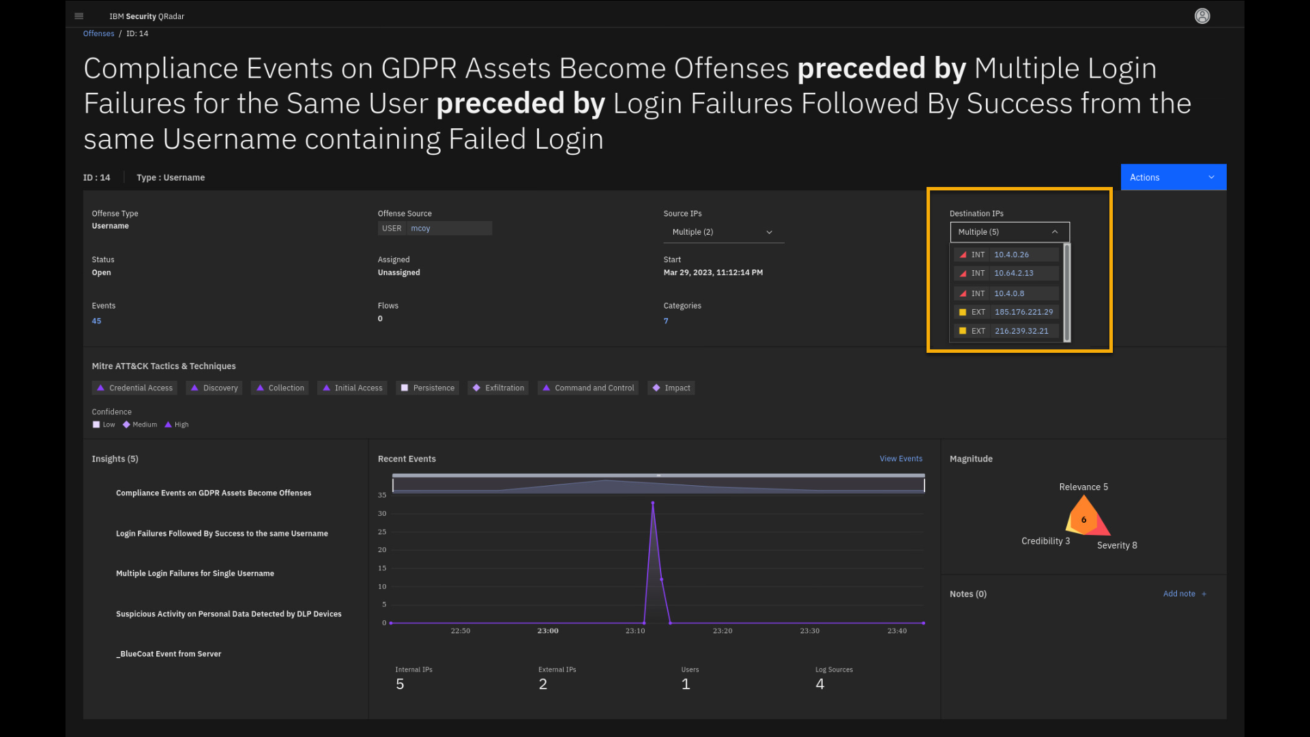
Task: Click the user profile avatar icon
Action: (x=1202, y=16)
